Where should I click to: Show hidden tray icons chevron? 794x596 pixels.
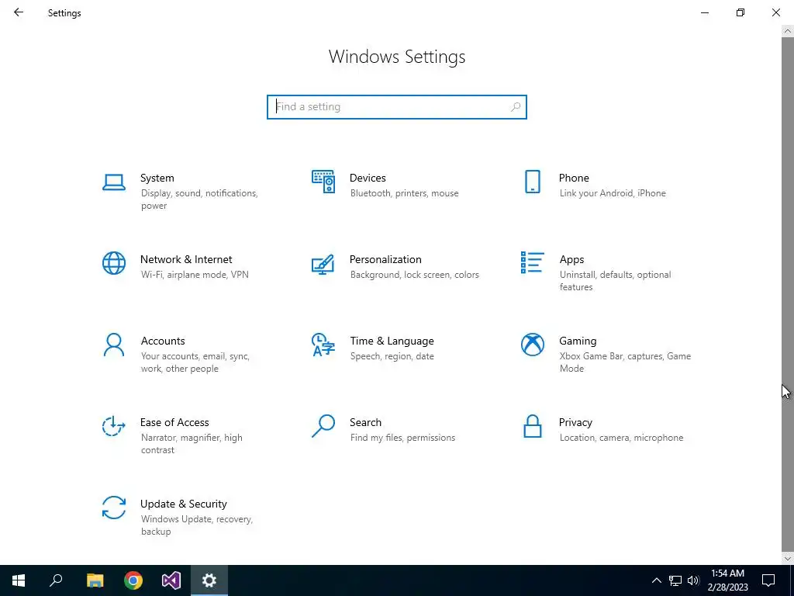coord(656,580)
